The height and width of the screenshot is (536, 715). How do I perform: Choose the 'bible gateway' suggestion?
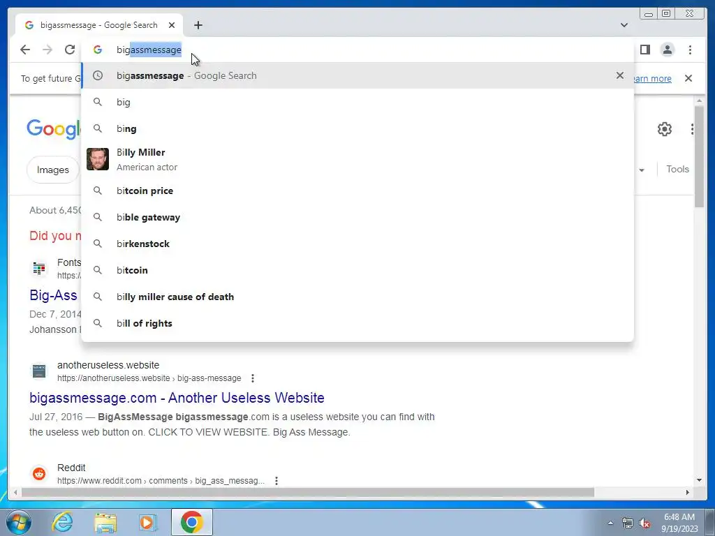click(357, 218)
